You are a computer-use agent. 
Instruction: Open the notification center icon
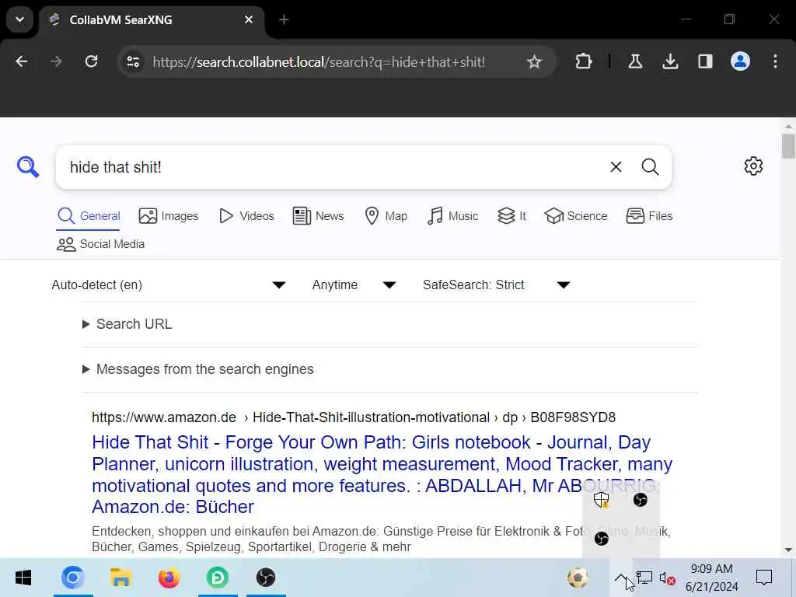click(x=764, y=578)
